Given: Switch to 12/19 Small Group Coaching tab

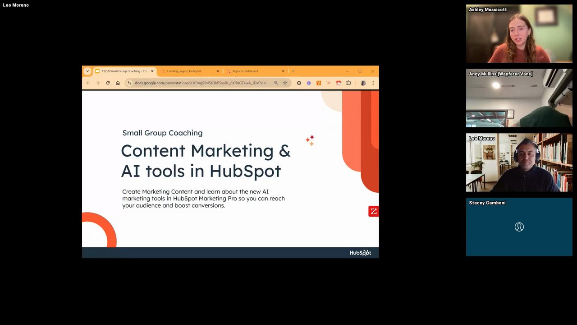Looking at the screenshot, I should tap(124, 71).
